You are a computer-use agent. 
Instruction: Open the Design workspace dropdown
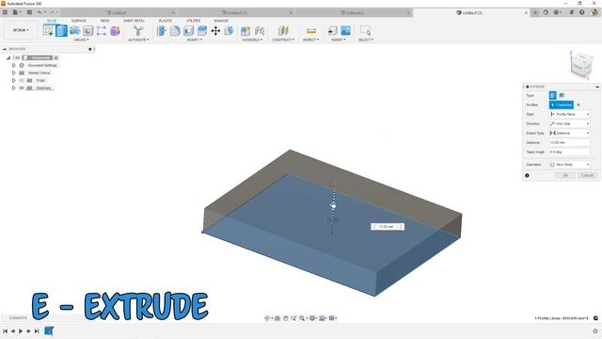(x=21, y=30)
